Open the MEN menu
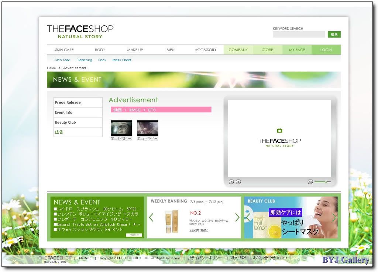 coord(171,50)
